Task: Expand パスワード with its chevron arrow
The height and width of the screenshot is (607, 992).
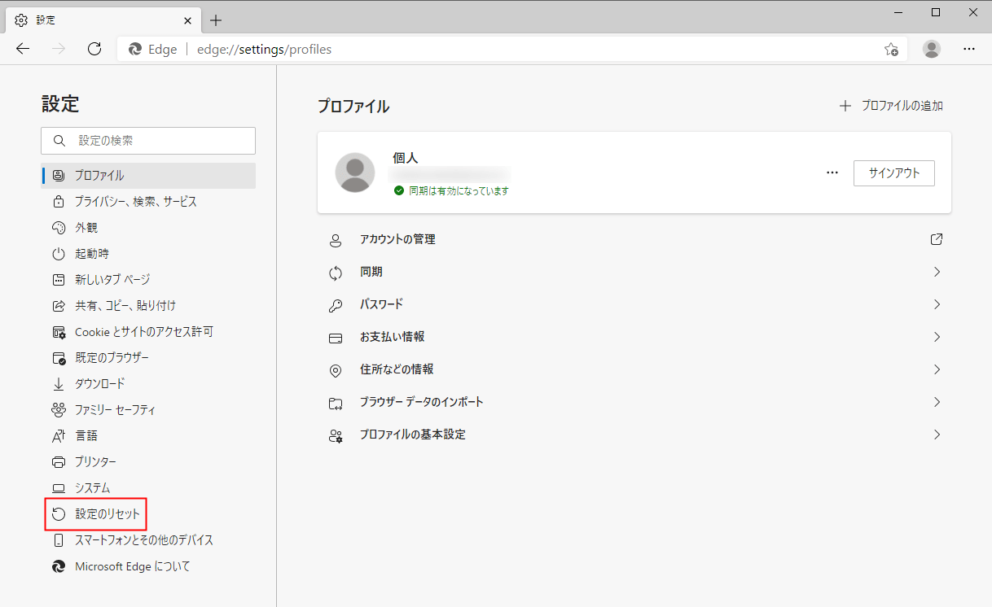Action: [x=937, y=304]
